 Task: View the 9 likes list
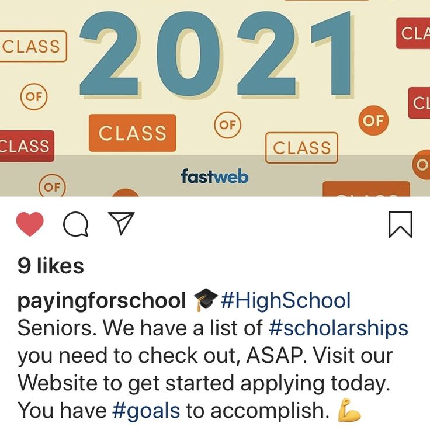(x=51, y=266)
